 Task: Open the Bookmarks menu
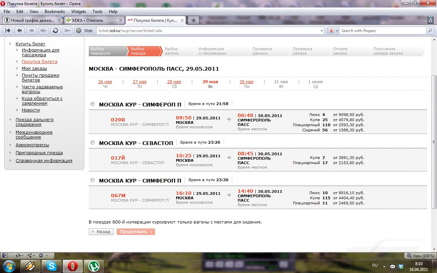tap(55, 12)
